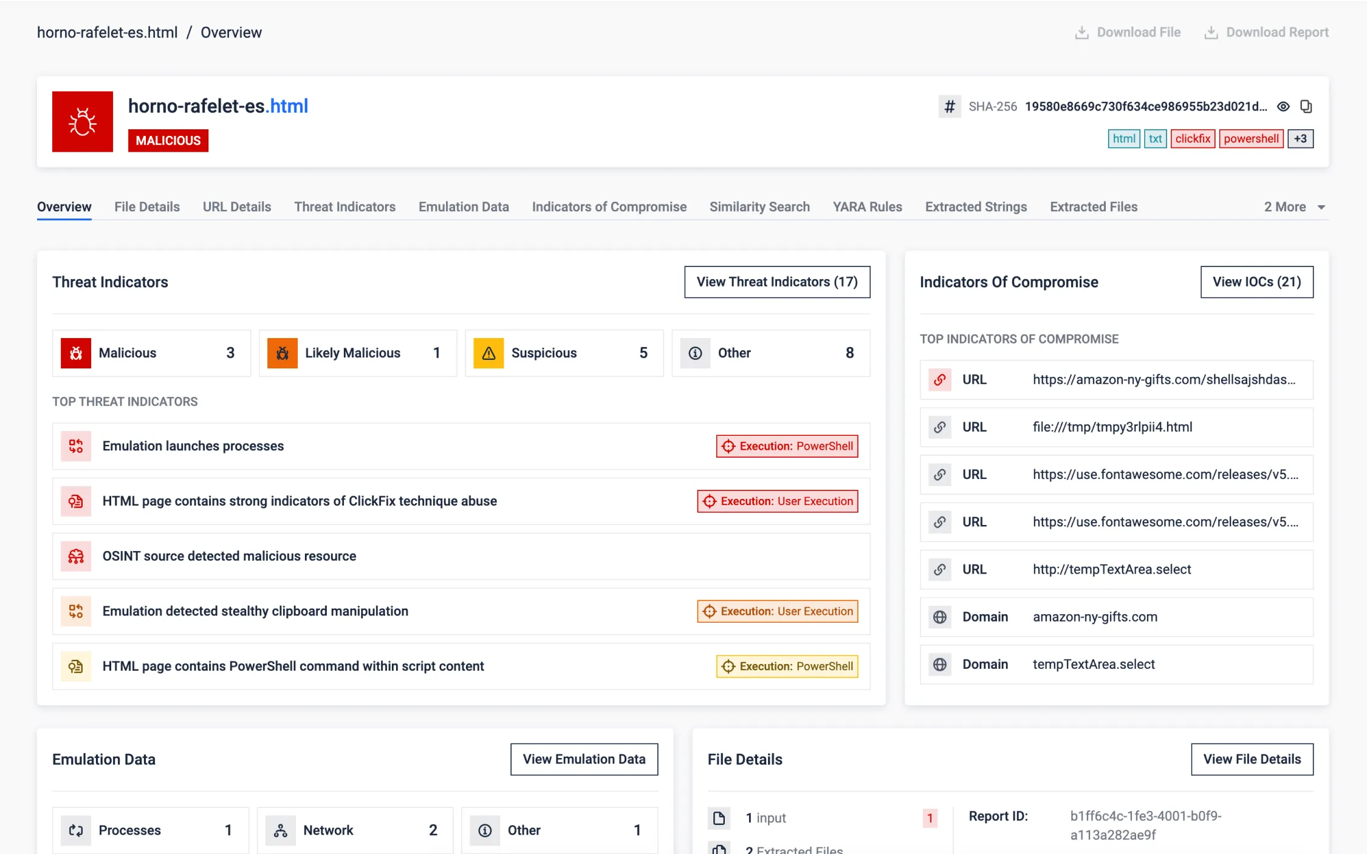Screen dimensions: 1367x854
Task: Click the Download Report icon
Action: [1211, 33]
